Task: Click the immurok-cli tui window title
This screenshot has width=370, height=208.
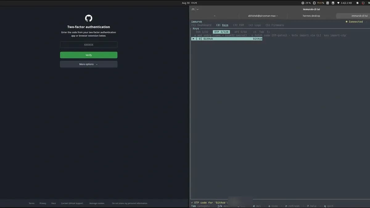Action: [x=311, y=9]
